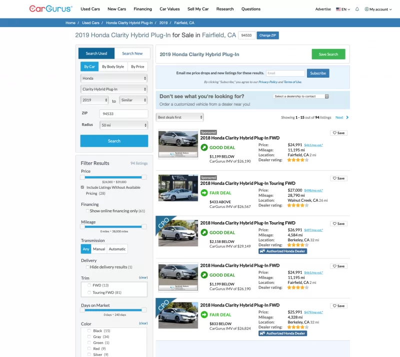The height and width of the screenshot is (357, 400).
Task: Check the Touring FWD trim checkbox
Action: 89,292
